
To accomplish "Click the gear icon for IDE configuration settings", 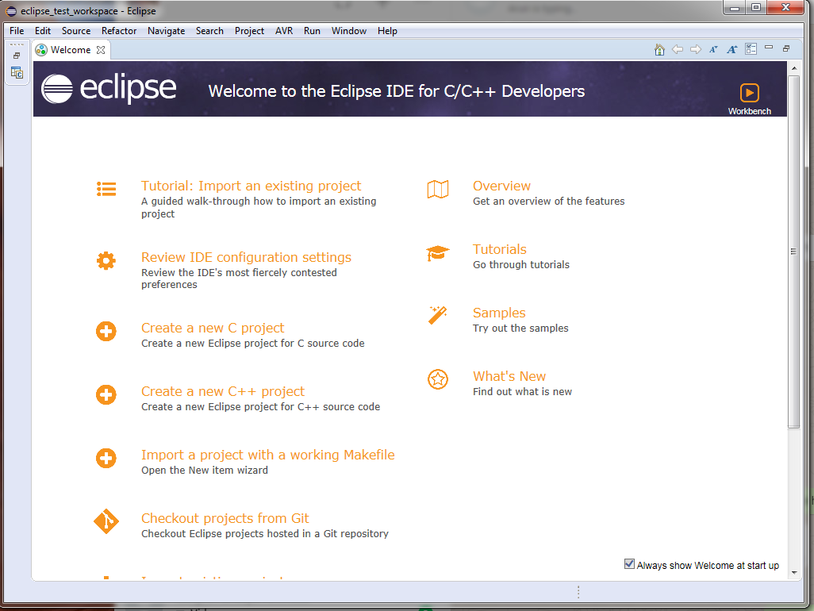I will pyautogui.click(x=106, y=260).
